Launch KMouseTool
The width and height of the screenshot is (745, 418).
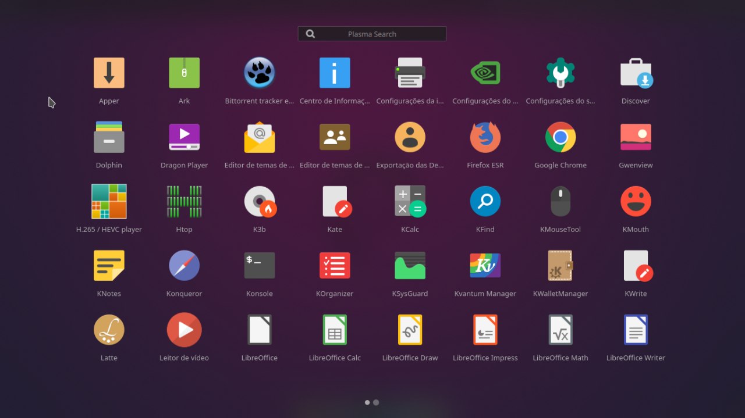[x=560, y=201]
